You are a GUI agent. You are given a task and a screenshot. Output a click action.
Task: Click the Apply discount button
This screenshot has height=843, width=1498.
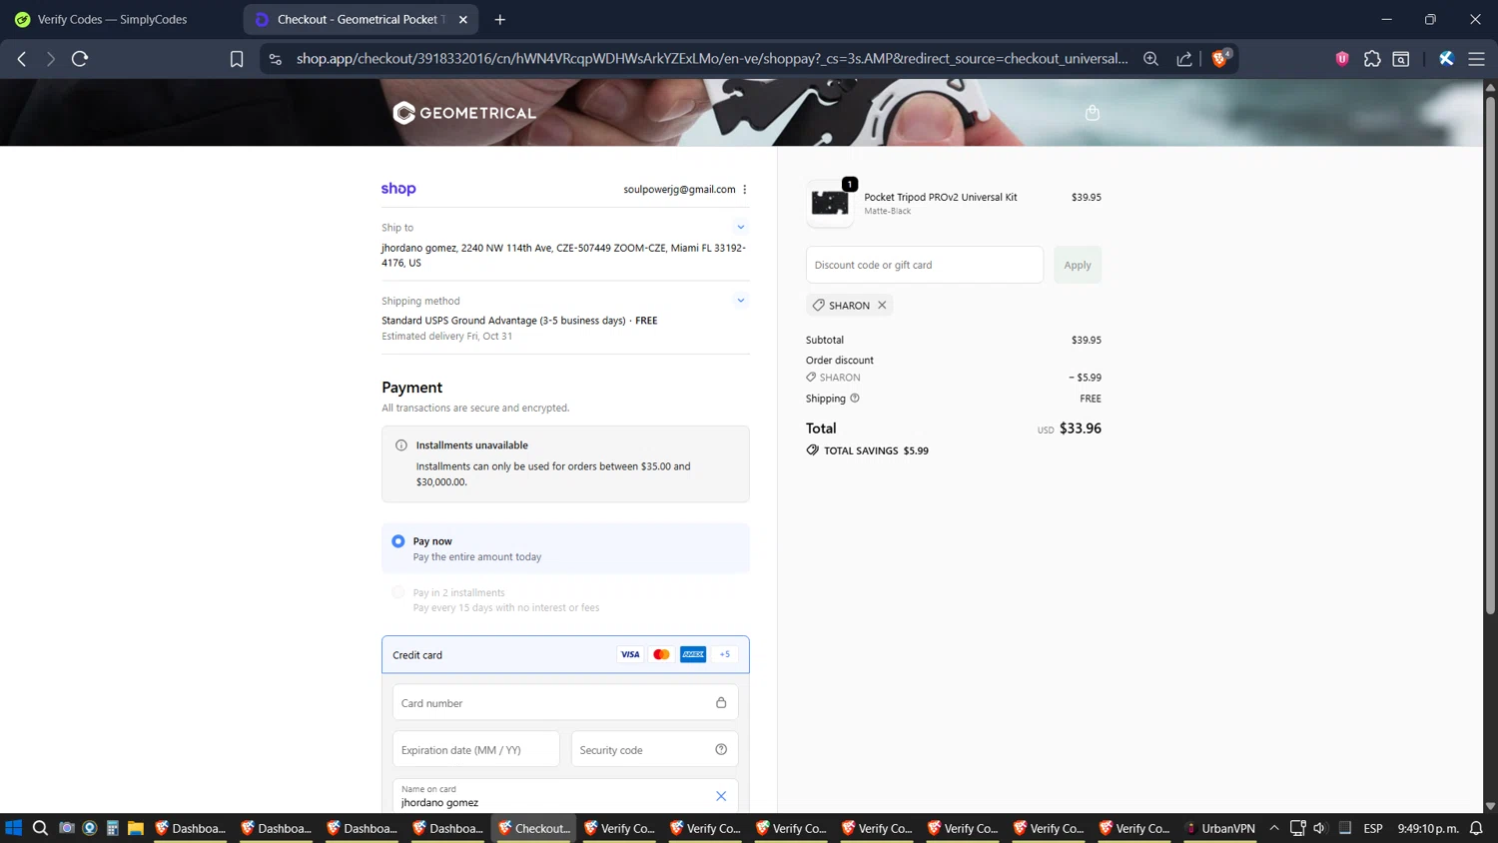pyautogui.click(x=1078, y=265)
